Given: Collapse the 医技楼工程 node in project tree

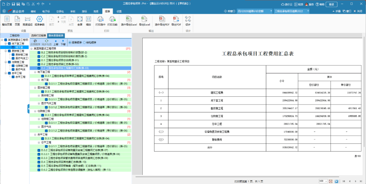Looking at the screenshot, I should pyautogui.click(x=6, y=51).
